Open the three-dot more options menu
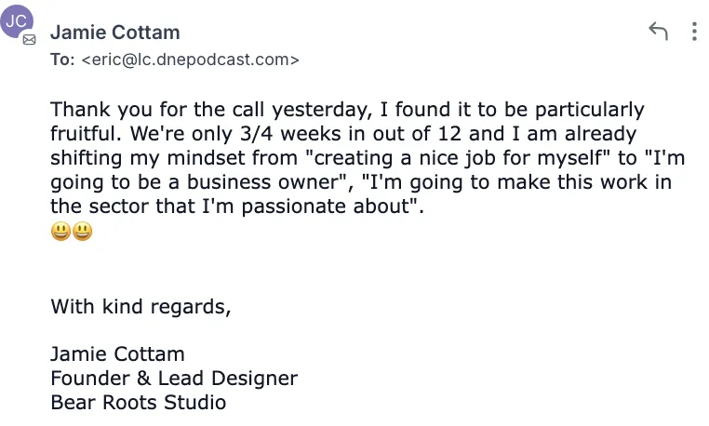The height and width of the screenshot is (426, 709). click(694, 32)
